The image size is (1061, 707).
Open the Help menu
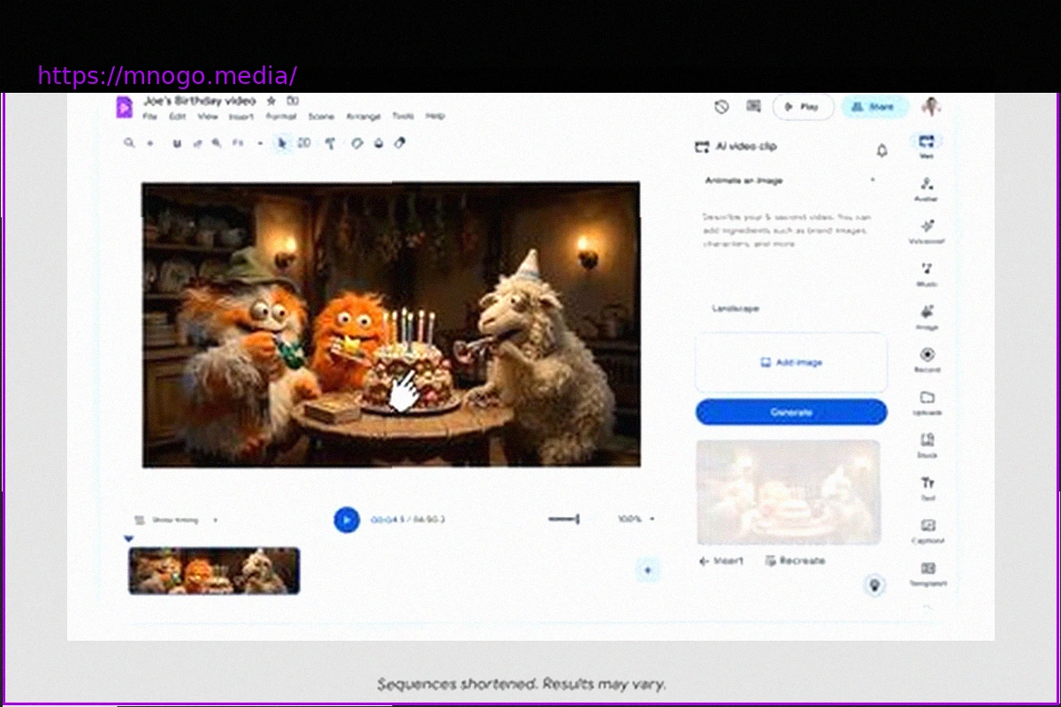[x=435, y=117]
